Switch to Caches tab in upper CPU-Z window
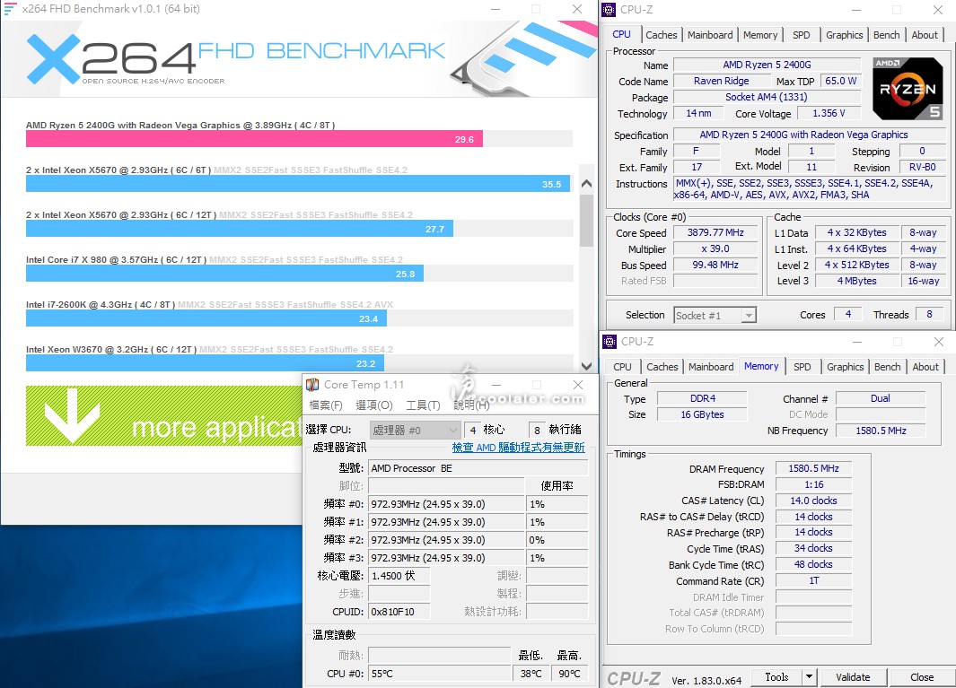 pos(662,35)
